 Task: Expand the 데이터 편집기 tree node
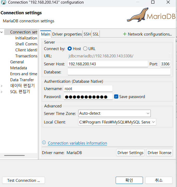[x=2, y=86]
